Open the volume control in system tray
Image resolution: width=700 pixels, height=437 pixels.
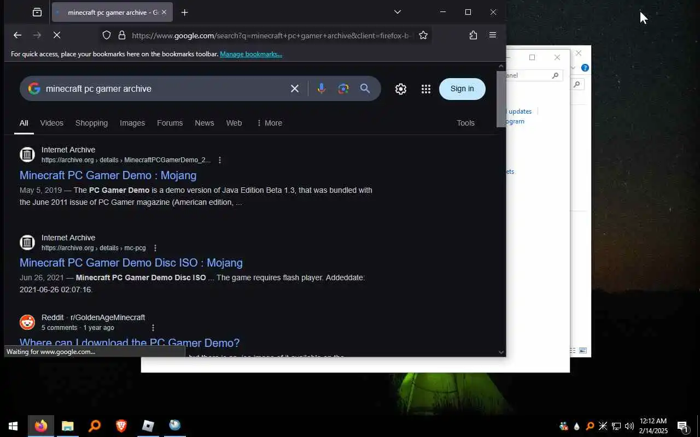coord(629,426)
